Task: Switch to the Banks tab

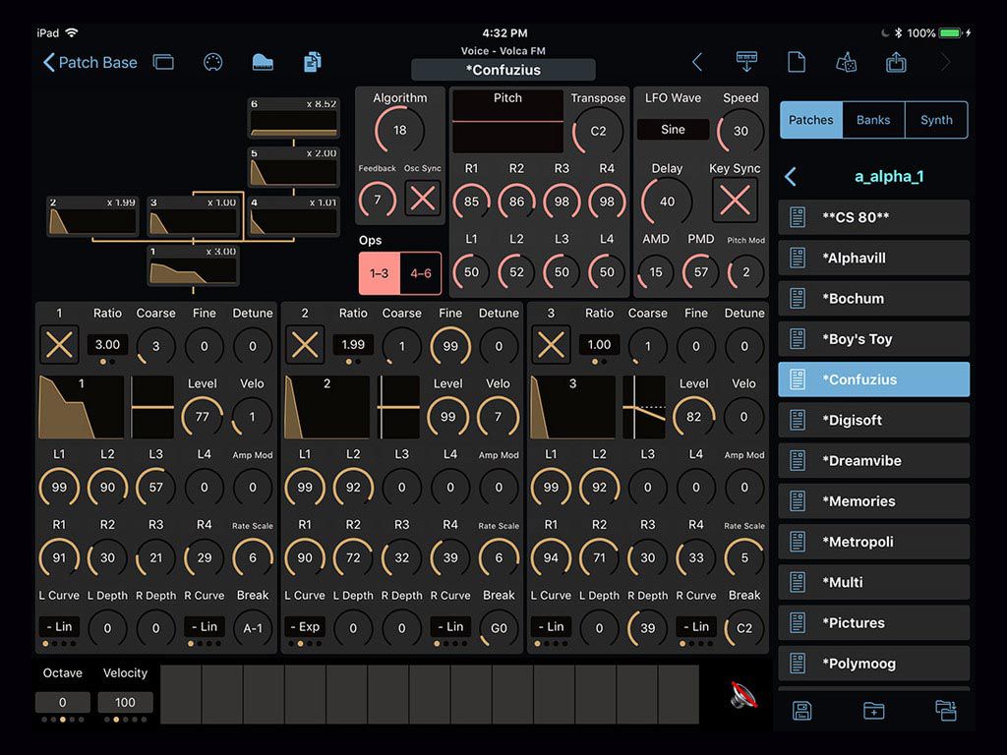Action: 873,120
